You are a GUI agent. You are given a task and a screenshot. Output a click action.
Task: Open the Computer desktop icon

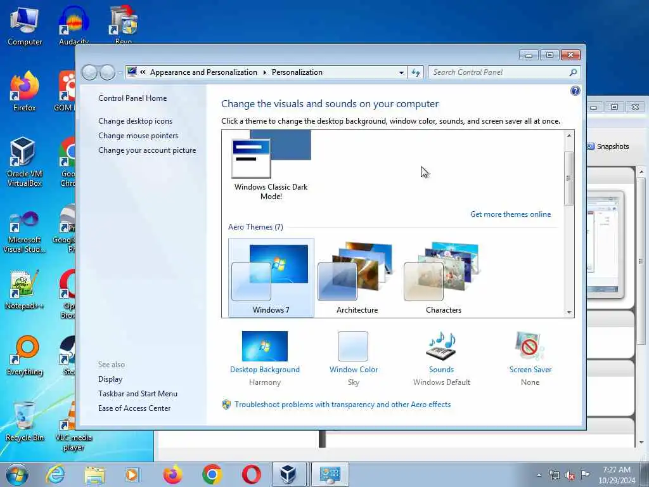[x=25, y=27]
